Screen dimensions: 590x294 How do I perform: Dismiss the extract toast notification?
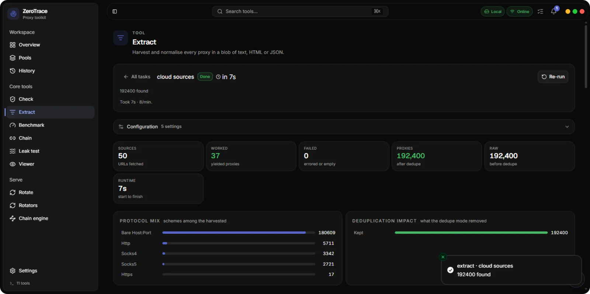tap(443, 257)
